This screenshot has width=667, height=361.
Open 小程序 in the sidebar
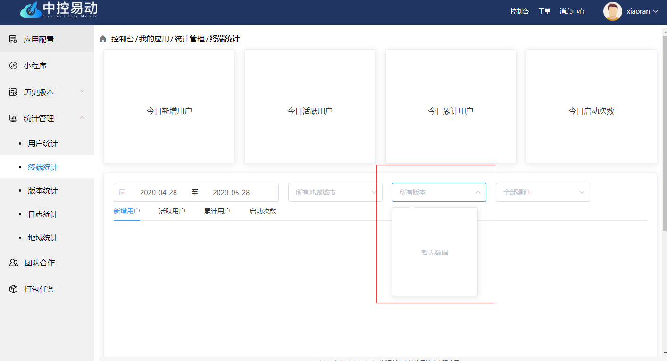47,66
